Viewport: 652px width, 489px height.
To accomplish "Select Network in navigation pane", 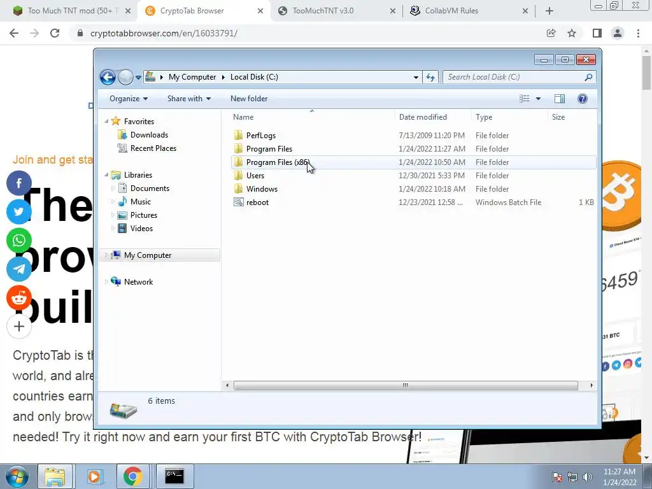I will coord(132,282).
